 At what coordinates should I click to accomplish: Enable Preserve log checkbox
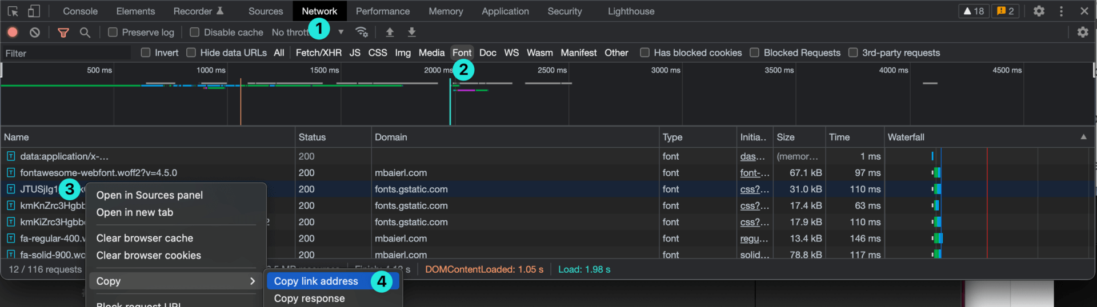click(113, 33)
